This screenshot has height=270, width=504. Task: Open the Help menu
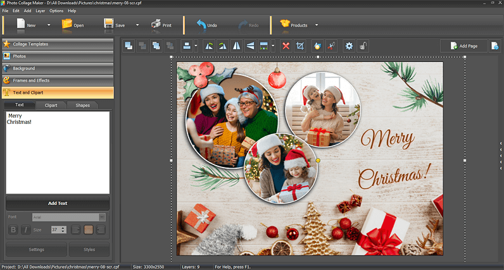72,11
